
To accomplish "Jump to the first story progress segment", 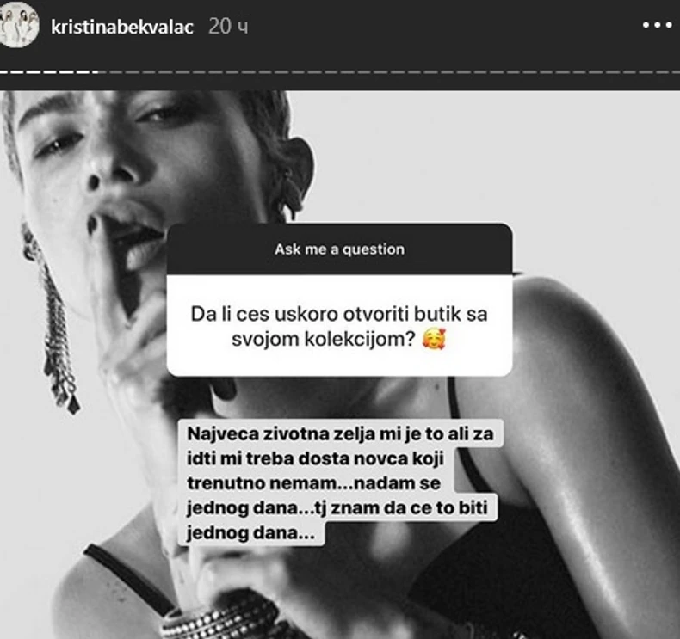I will pos(5,72).
